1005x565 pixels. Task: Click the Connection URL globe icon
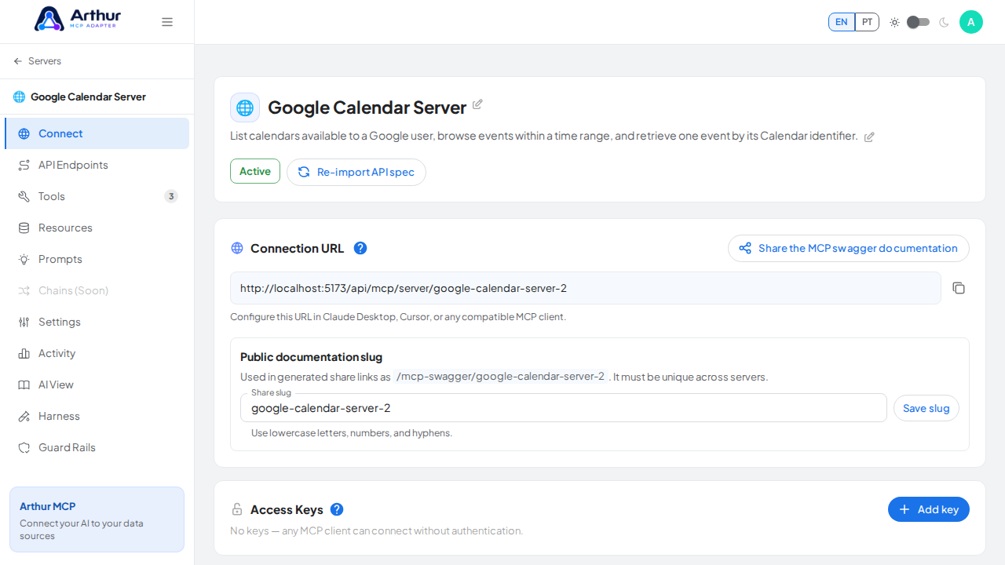click(x=237, y=248)
